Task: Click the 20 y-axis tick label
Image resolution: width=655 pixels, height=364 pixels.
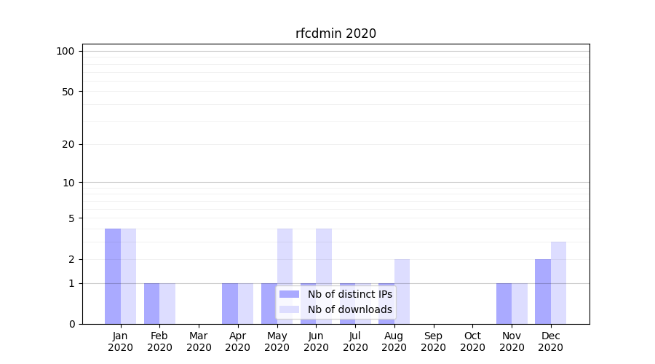Action: tap(68, 144)
